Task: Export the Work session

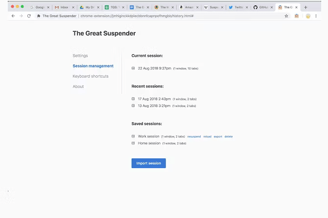Action: pos(218,136)
